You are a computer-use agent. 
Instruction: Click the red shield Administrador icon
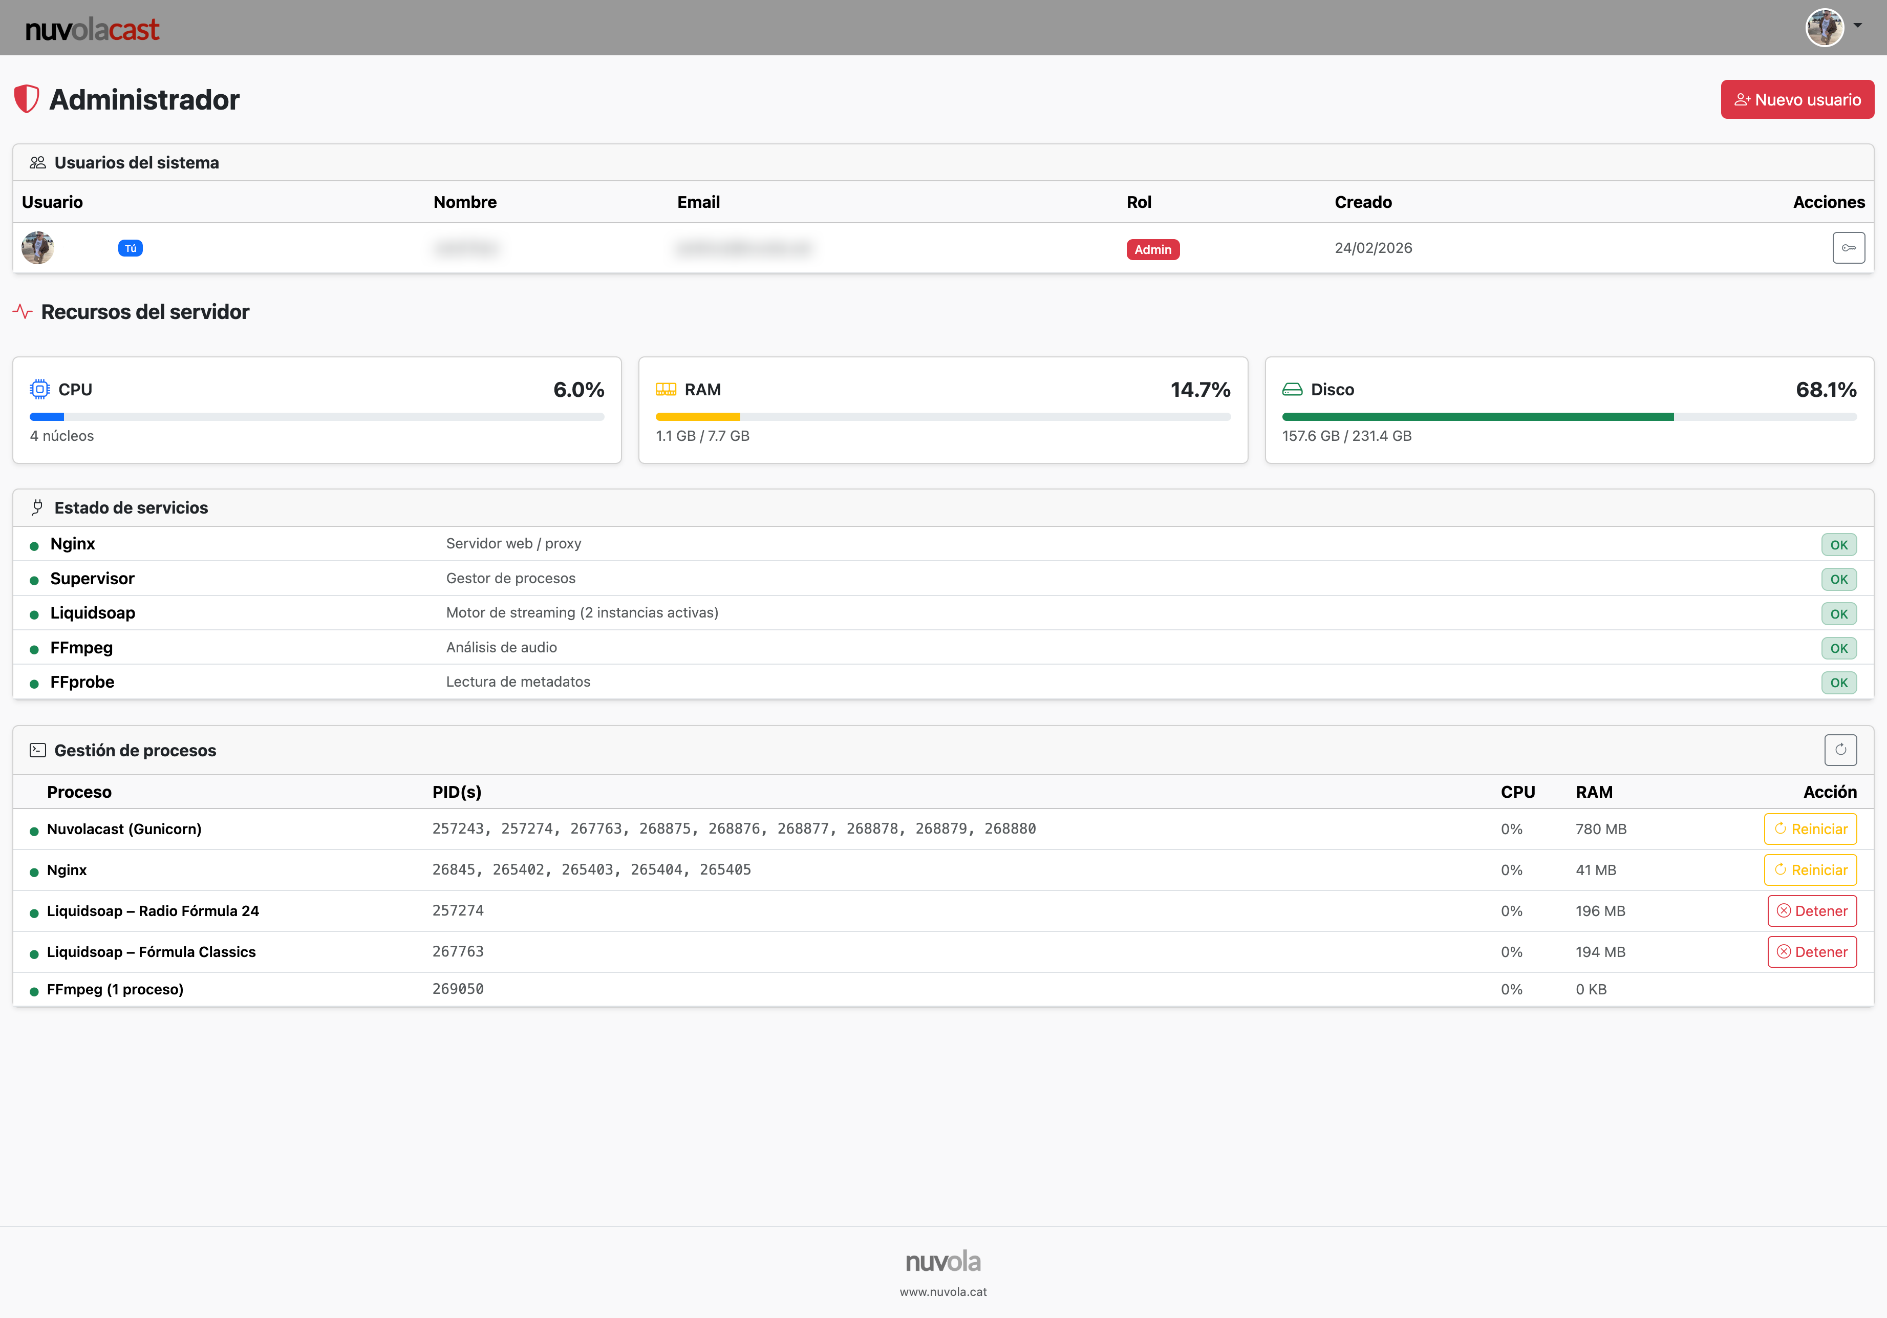tap(27, 99)
